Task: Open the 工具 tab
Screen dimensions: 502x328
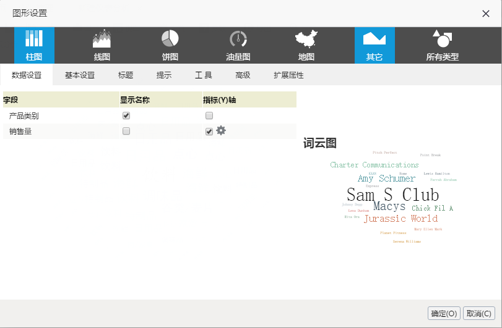Action: pos(203,75)
